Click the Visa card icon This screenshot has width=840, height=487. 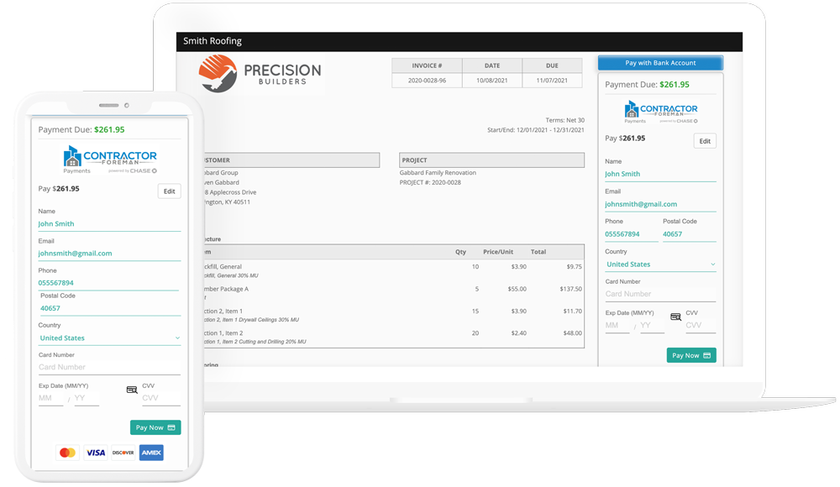point(96,453)
